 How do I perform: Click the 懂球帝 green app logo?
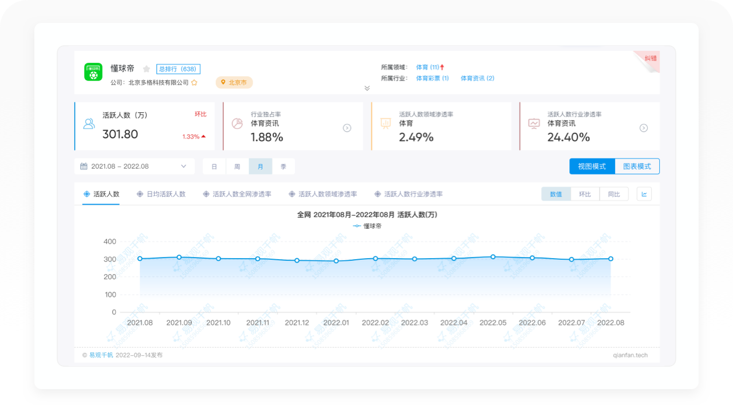tap(93, 72)
